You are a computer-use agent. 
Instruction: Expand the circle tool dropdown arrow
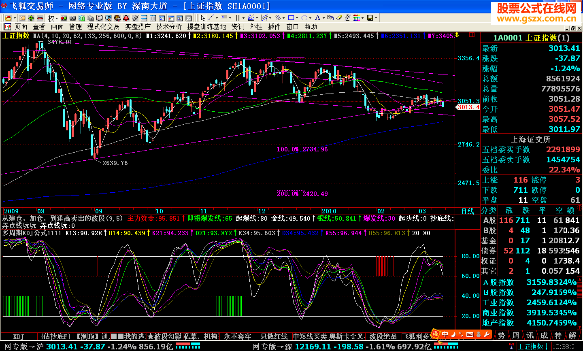(x=311, y=18)
